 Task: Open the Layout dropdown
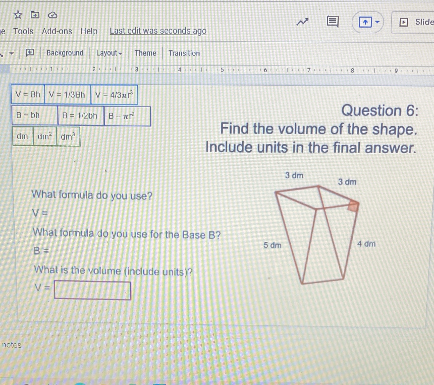click(x=109, y=53)
